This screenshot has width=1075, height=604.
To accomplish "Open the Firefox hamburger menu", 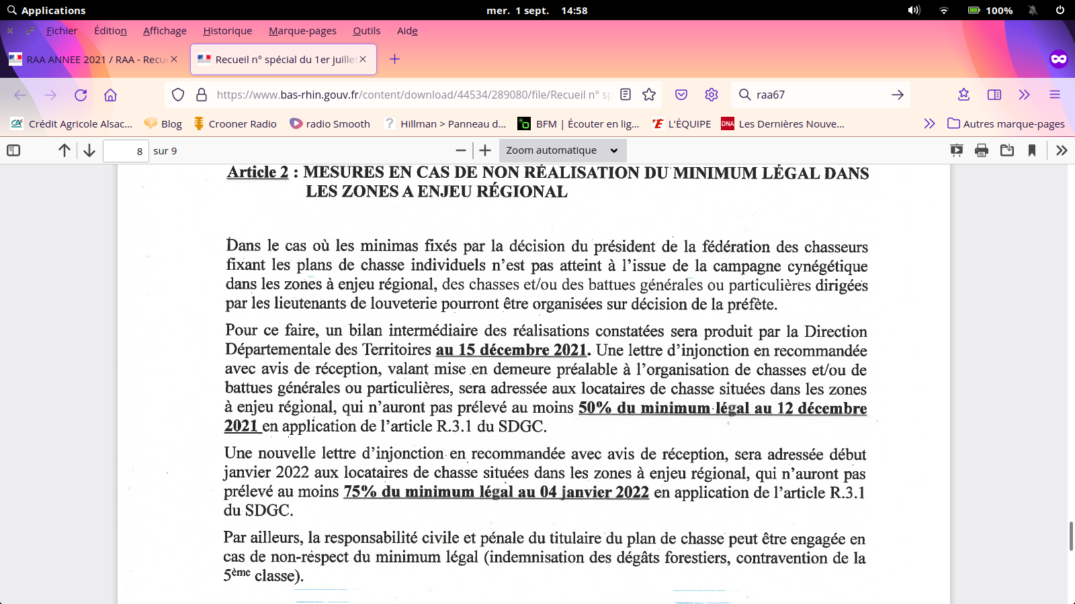I will tap(1055, 95).
